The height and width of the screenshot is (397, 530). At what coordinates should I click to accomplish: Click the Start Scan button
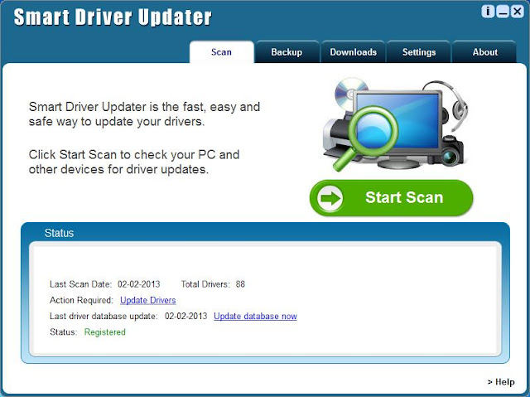391,198
